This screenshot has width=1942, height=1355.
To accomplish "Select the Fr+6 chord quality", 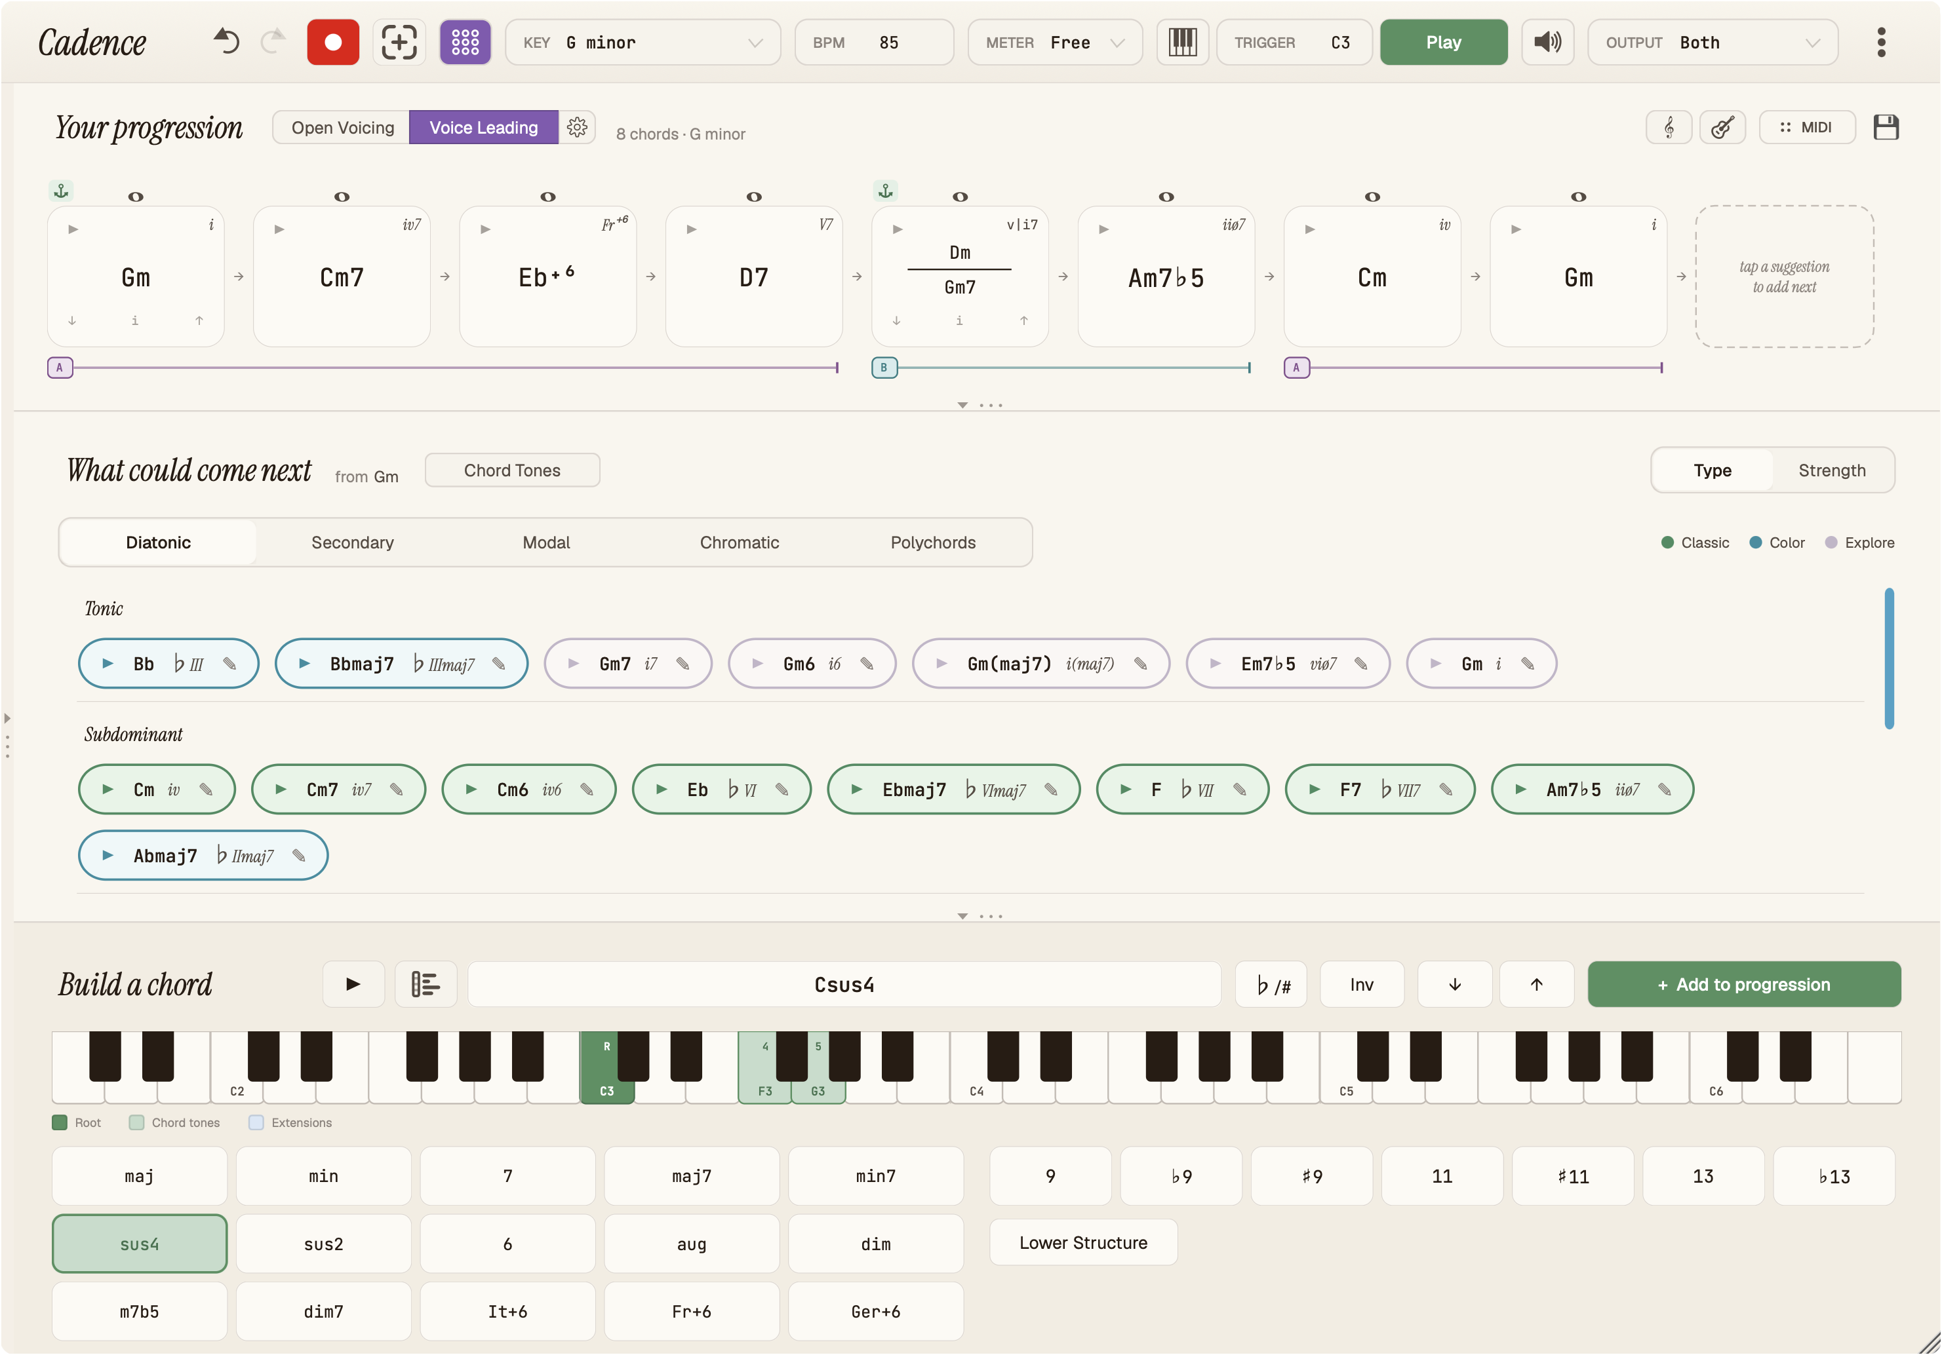I will 691,1311.
